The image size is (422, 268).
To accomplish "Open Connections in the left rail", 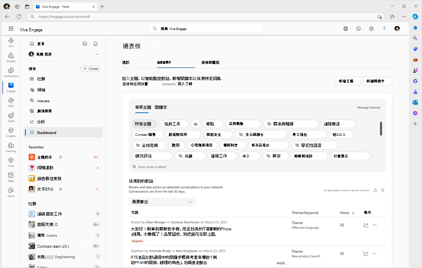I will tap(11, 72).
